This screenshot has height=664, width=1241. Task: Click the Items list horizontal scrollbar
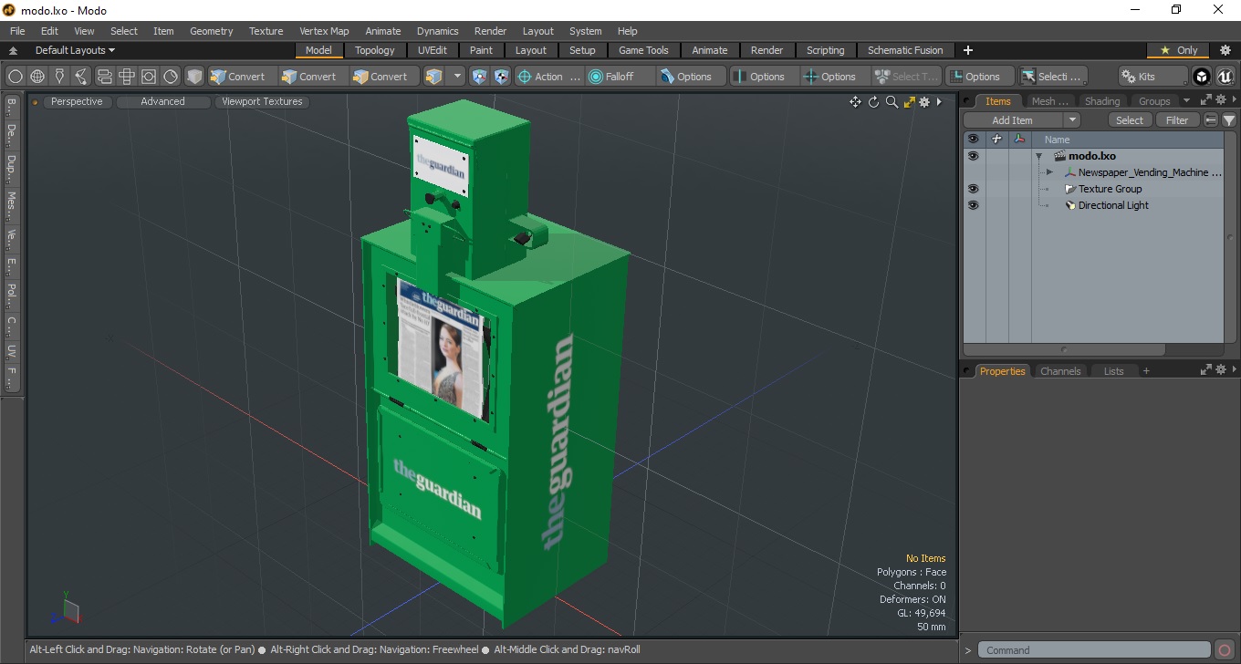point(1064,349)
